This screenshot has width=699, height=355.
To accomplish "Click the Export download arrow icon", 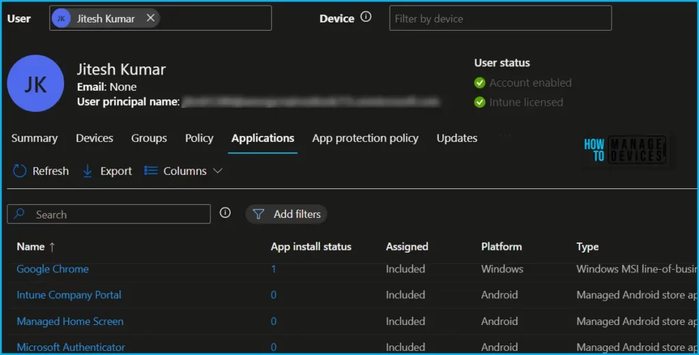I will pyautogui.click(x=87, y=171).
